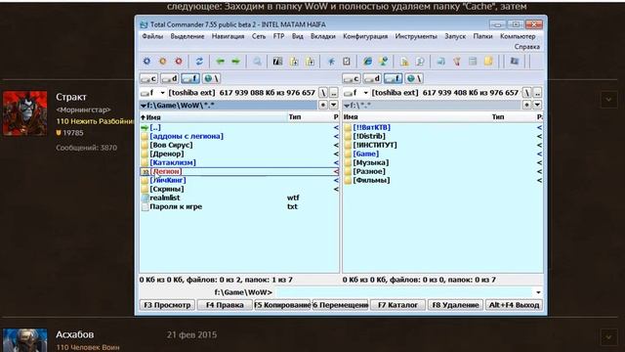Refresh the panel with the blue arrows icon
Screen dimensions: 625x352
199,61
